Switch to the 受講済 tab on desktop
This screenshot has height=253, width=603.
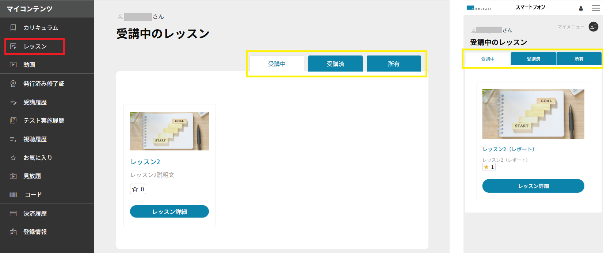[x=335, y=64]
